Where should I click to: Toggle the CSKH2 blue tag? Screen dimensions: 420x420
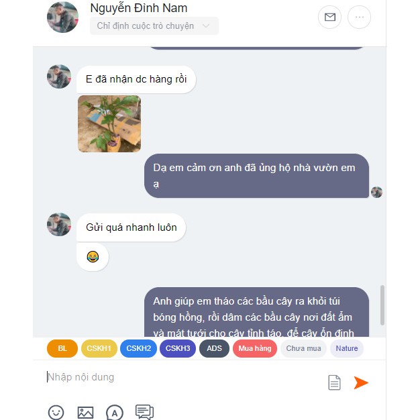pyautogui.click(x=138, y=348)
